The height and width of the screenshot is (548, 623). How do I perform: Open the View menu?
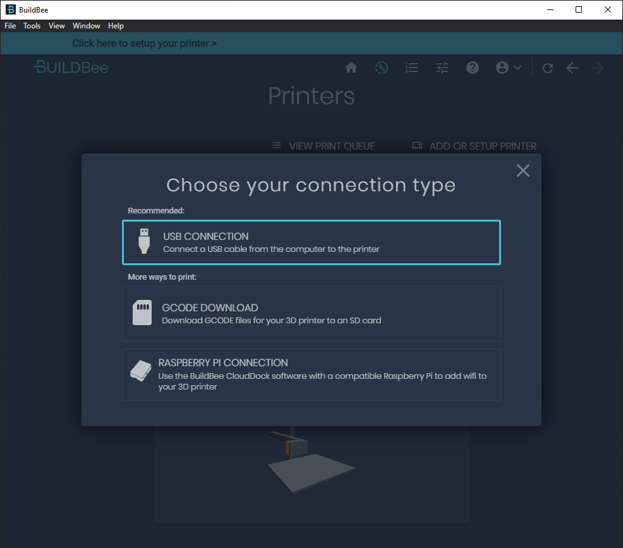point(56,26)
